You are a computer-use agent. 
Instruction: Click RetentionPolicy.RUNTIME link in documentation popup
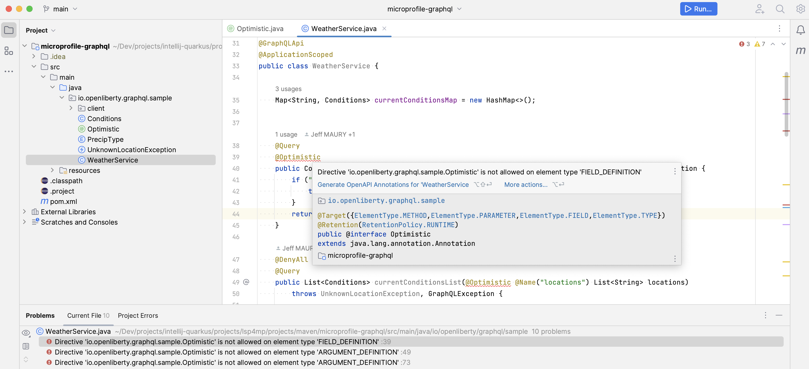408,225
